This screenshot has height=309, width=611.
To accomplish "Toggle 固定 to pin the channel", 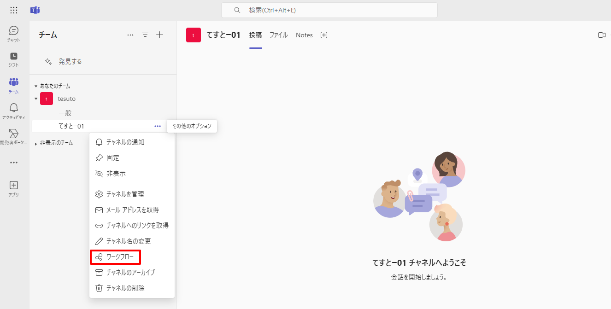I will tap(113, 158).
